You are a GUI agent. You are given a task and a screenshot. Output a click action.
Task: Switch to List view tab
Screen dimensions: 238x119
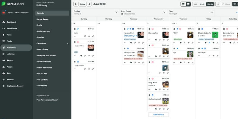coord(195,4)
